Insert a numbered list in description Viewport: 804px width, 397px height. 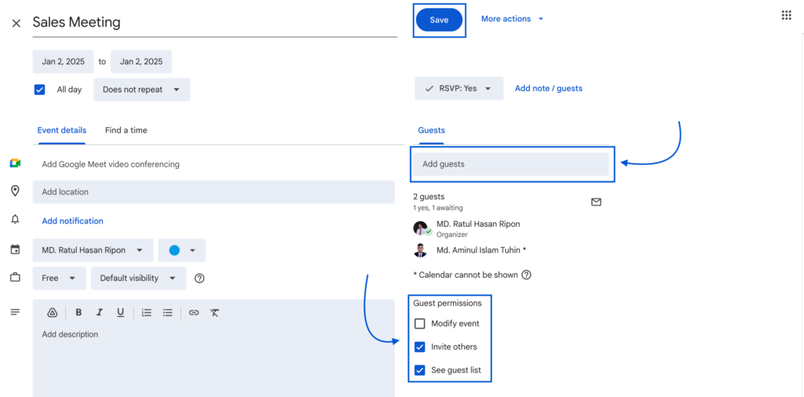(147, 312)
